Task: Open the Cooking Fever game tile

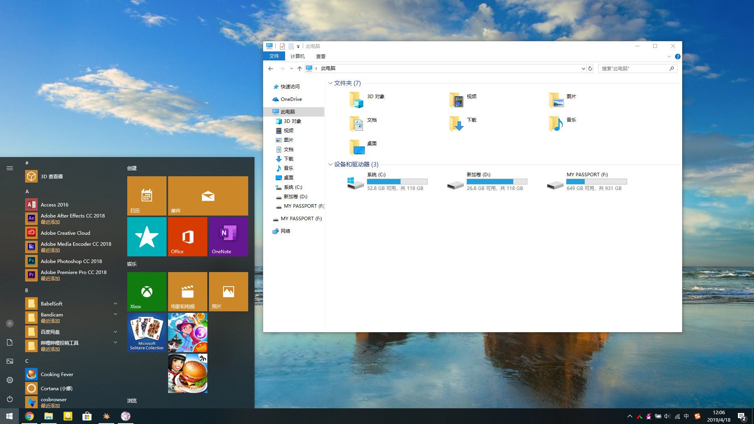Action: pyautogui.click(x=188, y=373)
